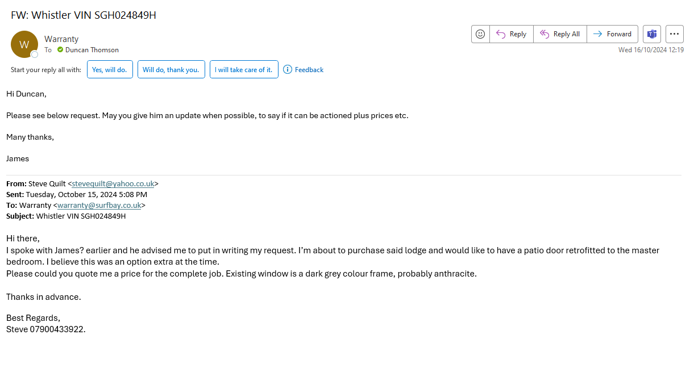This screenshot has height=368, width=694.
Task: Open the Feedback link
Action: [309, 70]
